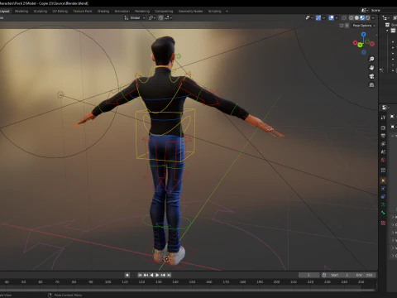Image resolution: width=397 pixels, height=298 pixels.
Task: Switch to material preview shading
Action: point(362,17)
